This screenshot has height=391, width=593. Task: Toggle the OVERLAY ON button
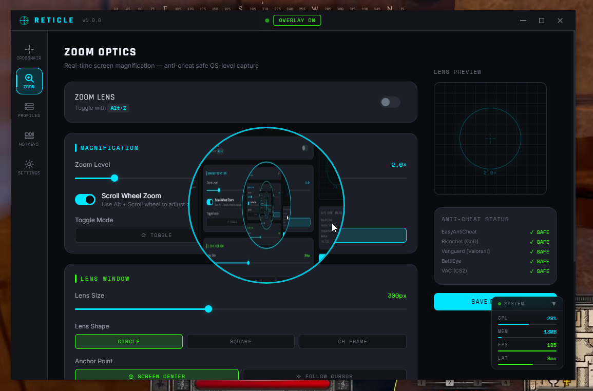coord(297,21)
